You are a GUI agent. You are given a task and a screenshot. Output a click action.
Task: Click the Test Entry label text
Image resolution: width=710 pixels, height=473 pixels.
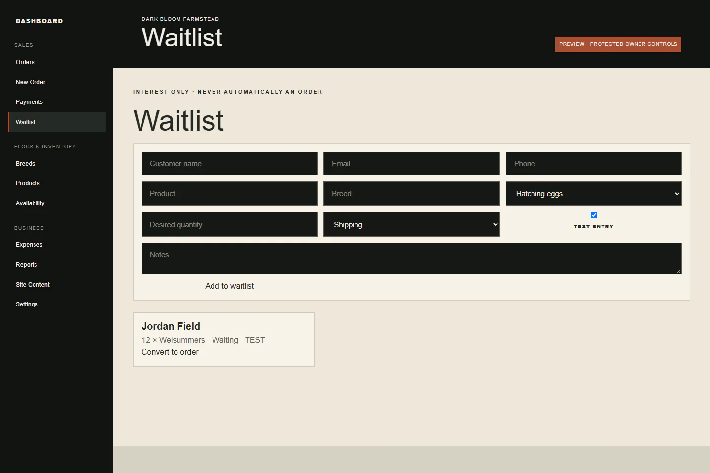(x=594, y=227)
